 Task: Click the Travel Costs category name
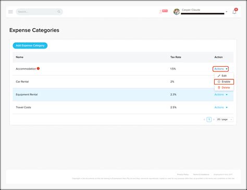pos(23,108)
